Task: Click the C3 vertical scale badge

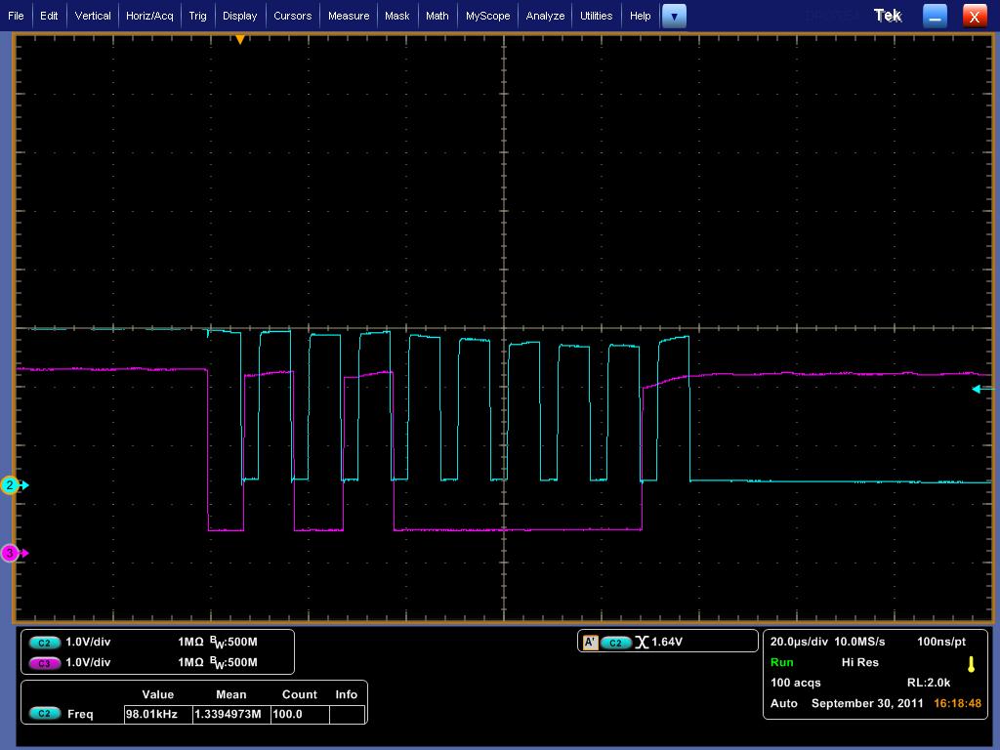Action: [45, 663]
